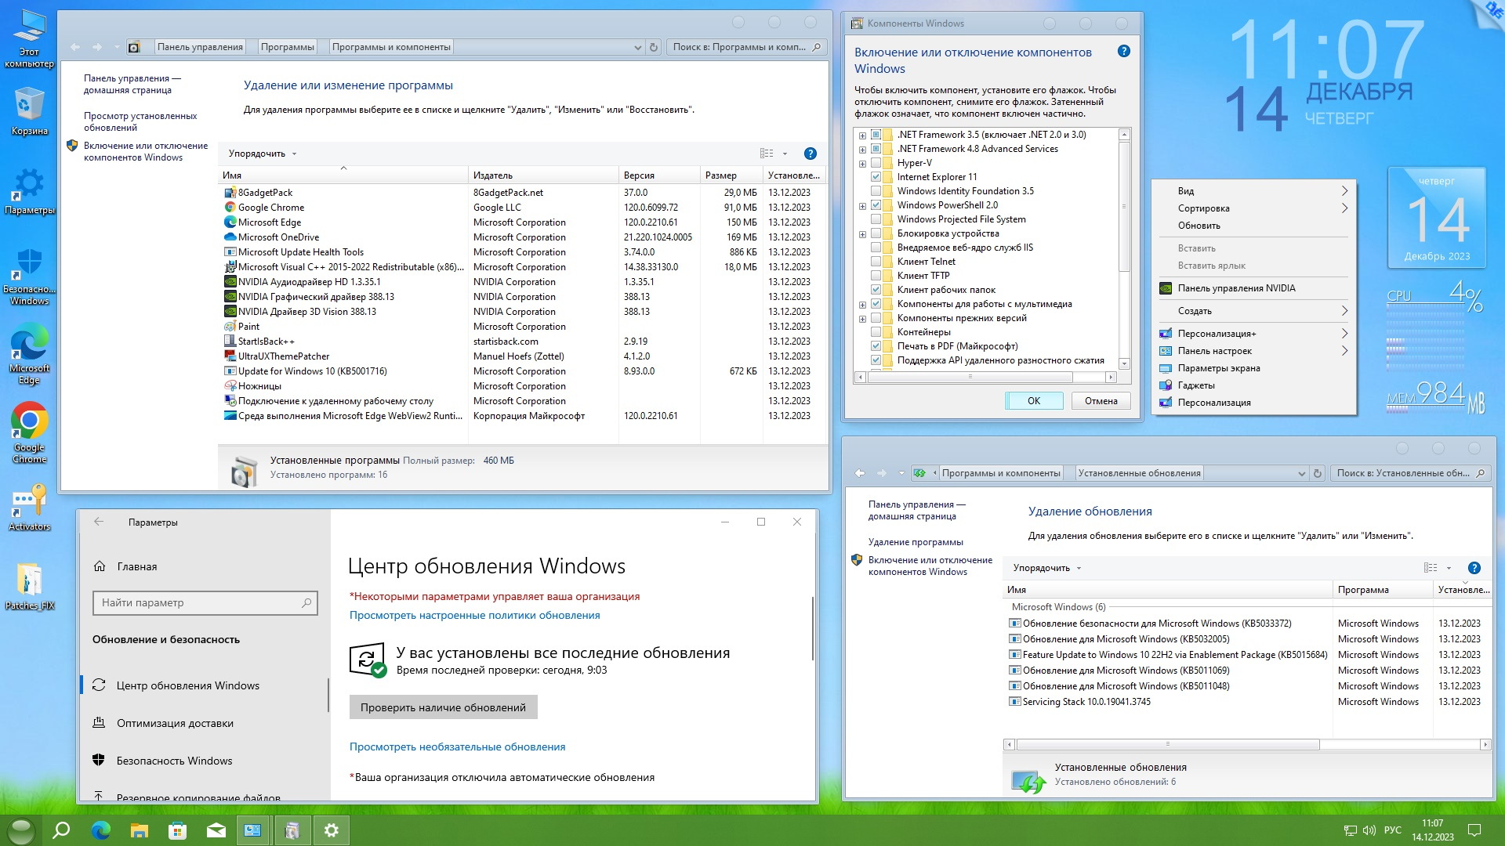Select NVIDIA control panel icon in context menu
The height and width of the screenshot is (846, 1505).
(1166, 288)
